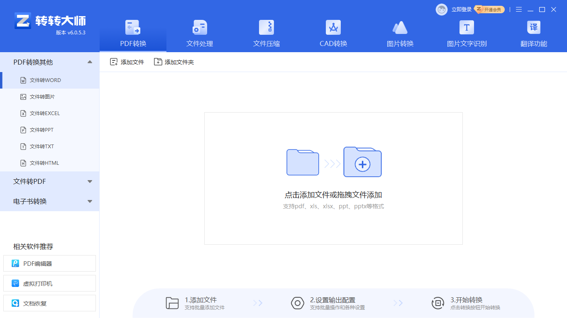Select the 文件处理 tool icon
This screenshot has height=318, width=567.
click(199, 27)
